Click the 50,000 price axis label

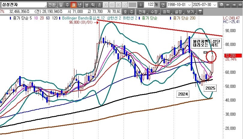tap(230, 86)
